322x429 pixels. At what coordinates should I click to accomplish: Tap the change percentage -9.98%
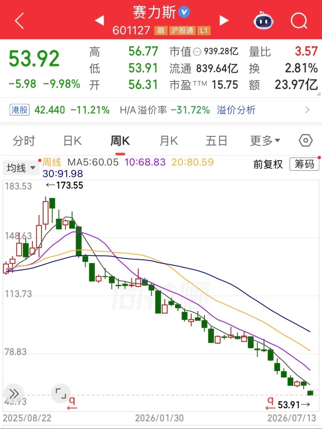pos(62,84)
